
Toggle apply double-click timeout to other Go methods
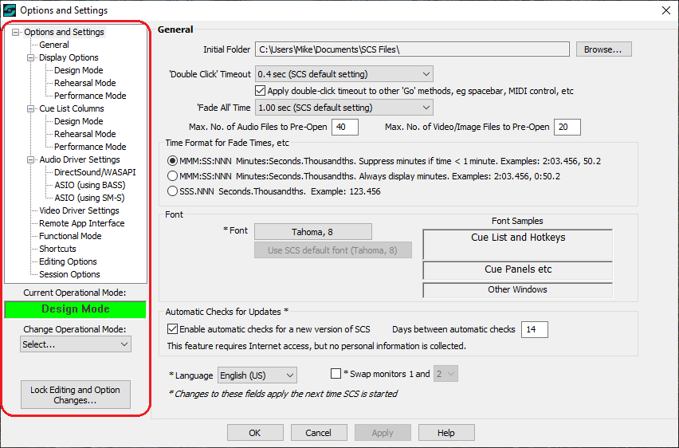[x=261, y=91]
